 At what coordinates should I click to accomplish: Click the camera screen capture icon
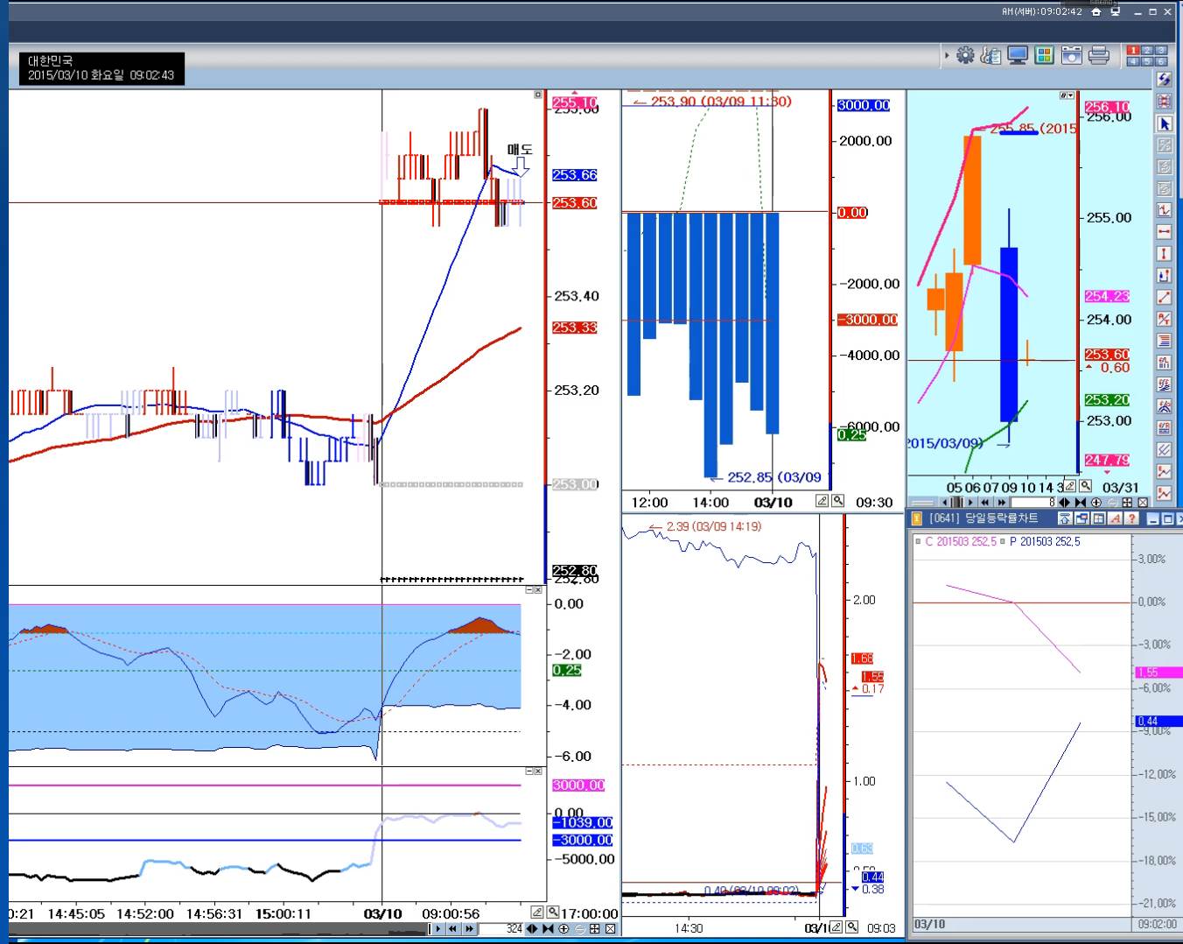coord(1072,55)
